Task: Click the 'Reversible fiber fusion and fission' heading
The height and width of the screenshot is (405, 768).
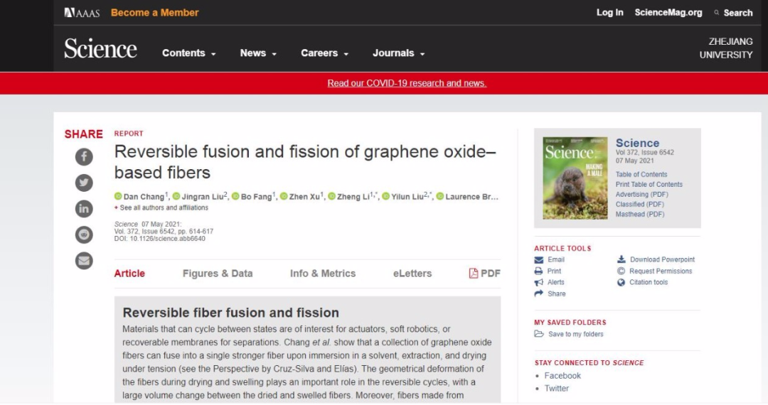Action: coord(230,313)
